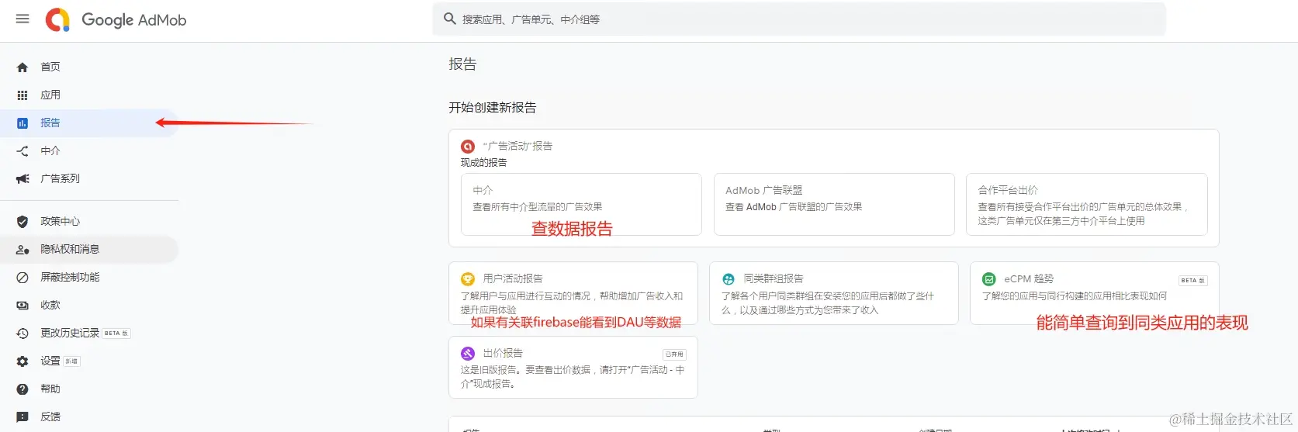Focus the search apps and ad units field
This screenshot has width=1298, height=432.
click(x=798, y=19)
